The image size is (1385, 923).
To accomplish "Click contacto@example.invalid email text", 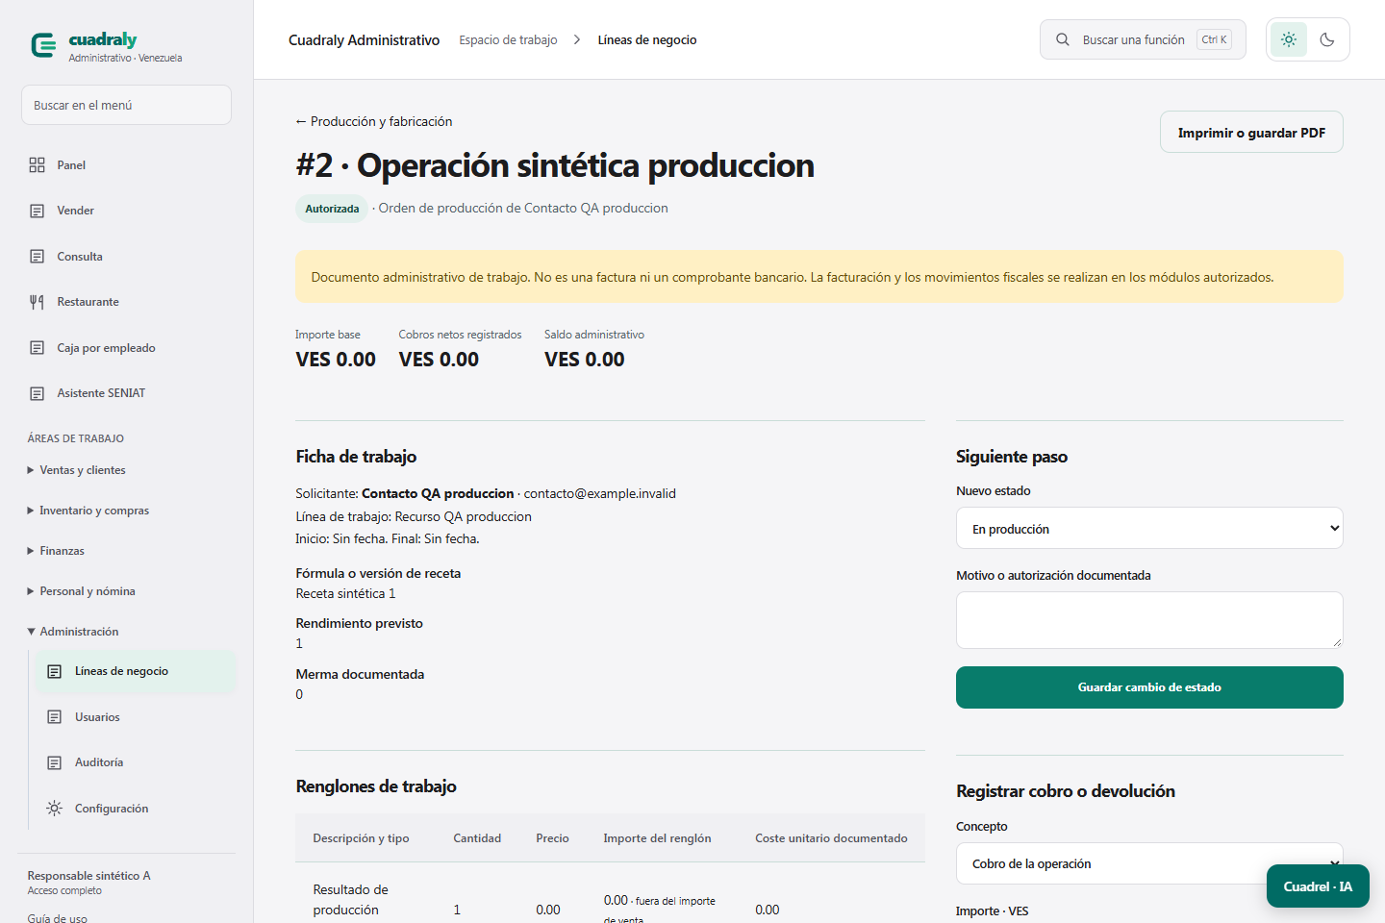I will (600, 493).
